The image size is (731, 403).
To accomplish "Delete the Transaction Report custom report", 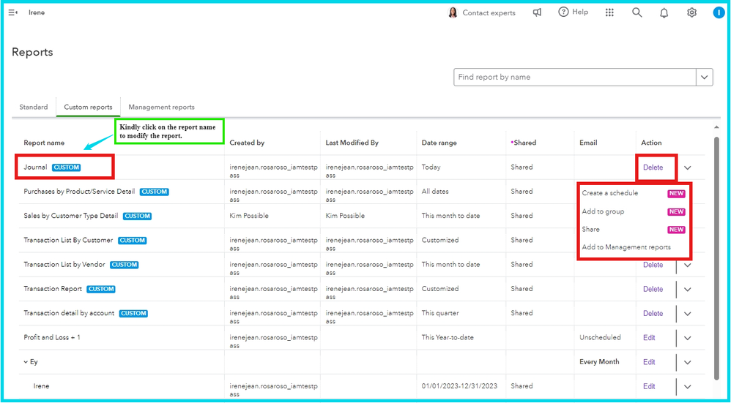I will tap(653, 289).
